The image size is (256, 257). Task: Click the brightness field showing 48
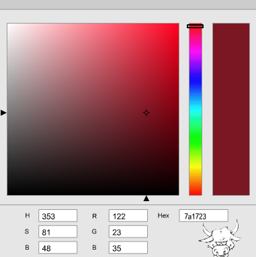pos(58,248)
